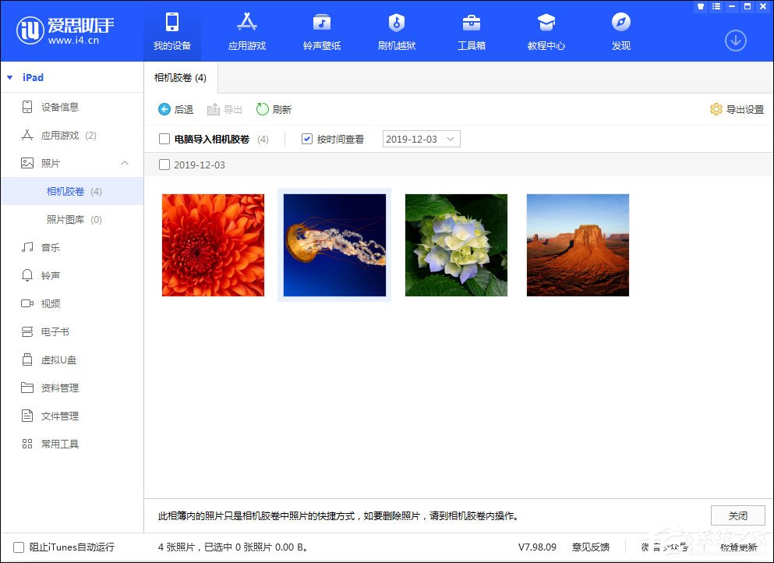Select the jellyfish photo thumbnail
This screenshot has height=563, width=774.
[334, 244]
